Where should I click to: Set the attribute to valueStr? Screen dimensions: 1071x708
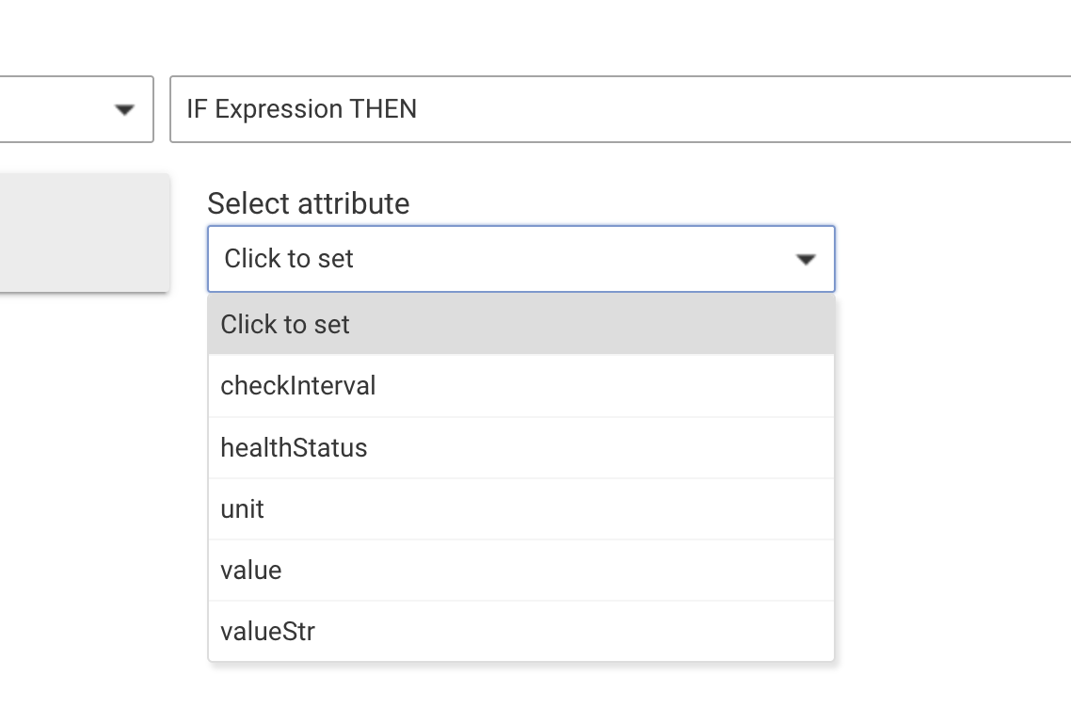(268, 631)
